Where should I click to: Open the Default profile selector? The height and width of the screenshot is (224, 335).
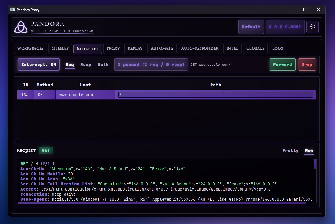pos(251,27)
